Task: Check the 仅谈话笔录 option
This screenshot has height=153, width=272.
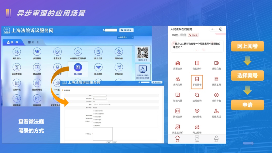Action: [x=94, y=117]
